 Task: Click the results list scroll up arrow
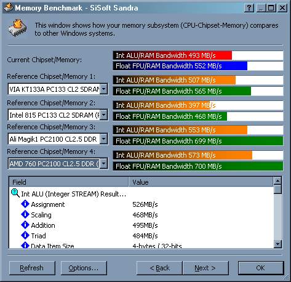click(x=277, y=181)
